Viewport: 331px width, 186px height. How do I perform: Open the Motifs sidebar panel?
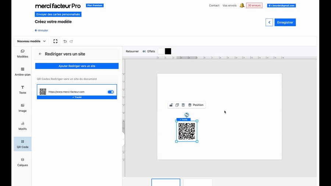22,126
